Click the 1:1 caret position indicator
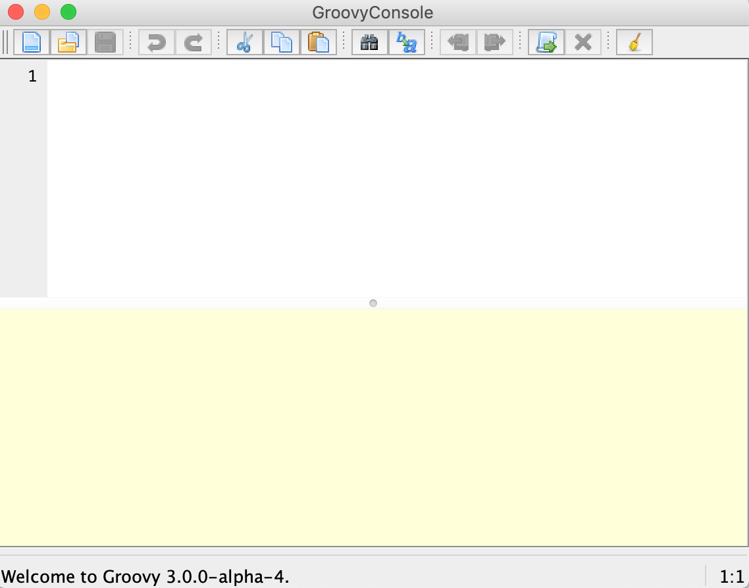This screenshot has height=588, width=749. pos(729,577)
